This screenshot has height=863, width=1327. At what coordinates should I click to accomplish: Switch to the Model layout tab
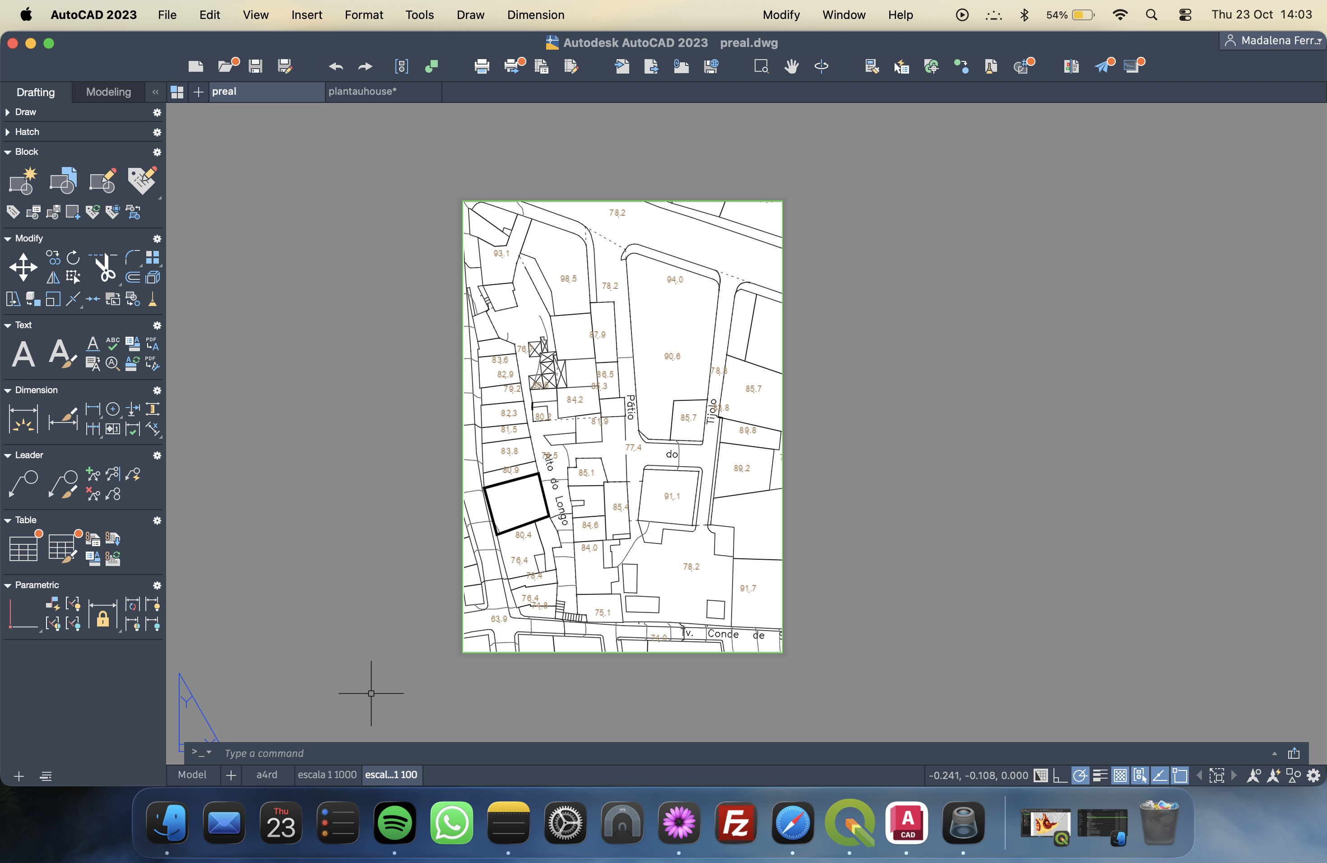(192, 775)
